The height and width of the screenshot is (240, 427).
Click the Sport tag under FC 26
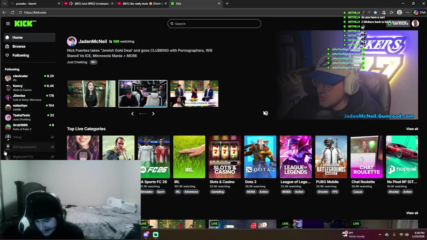(x=161, y=192)
